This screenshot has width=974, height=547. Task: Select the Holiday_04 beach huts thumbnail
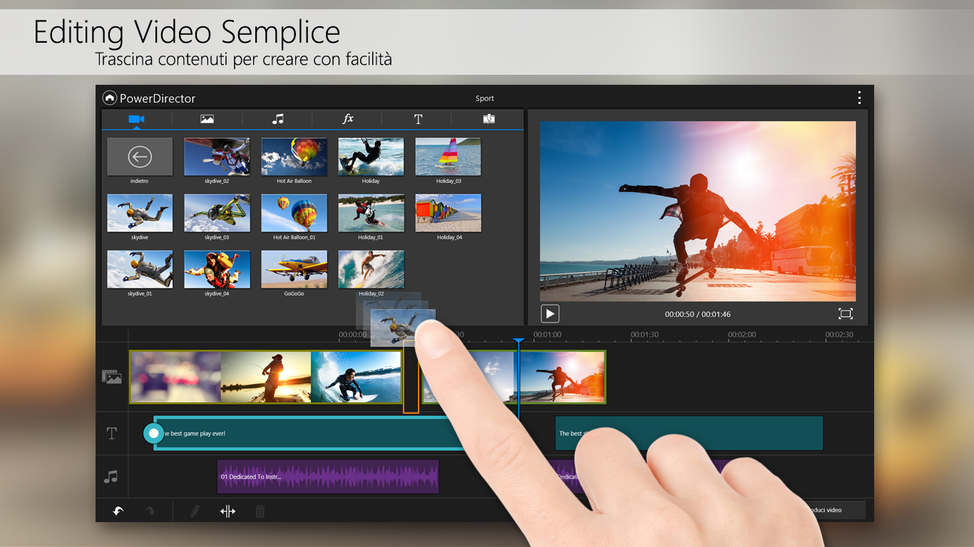pyautogui.click(x=448, y=213)
